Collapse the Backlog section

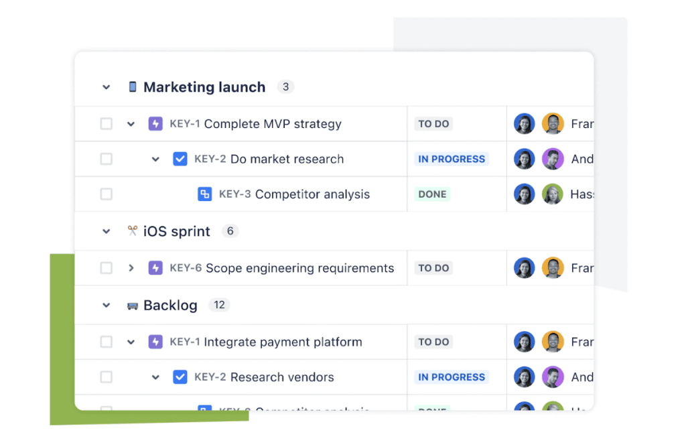point(106,306)
